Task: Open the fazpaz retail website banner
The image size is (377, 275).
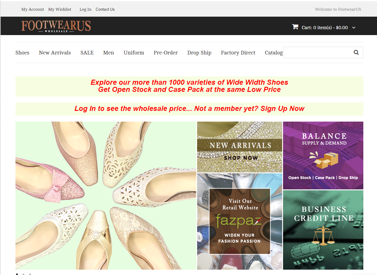Action: (240, 221)
